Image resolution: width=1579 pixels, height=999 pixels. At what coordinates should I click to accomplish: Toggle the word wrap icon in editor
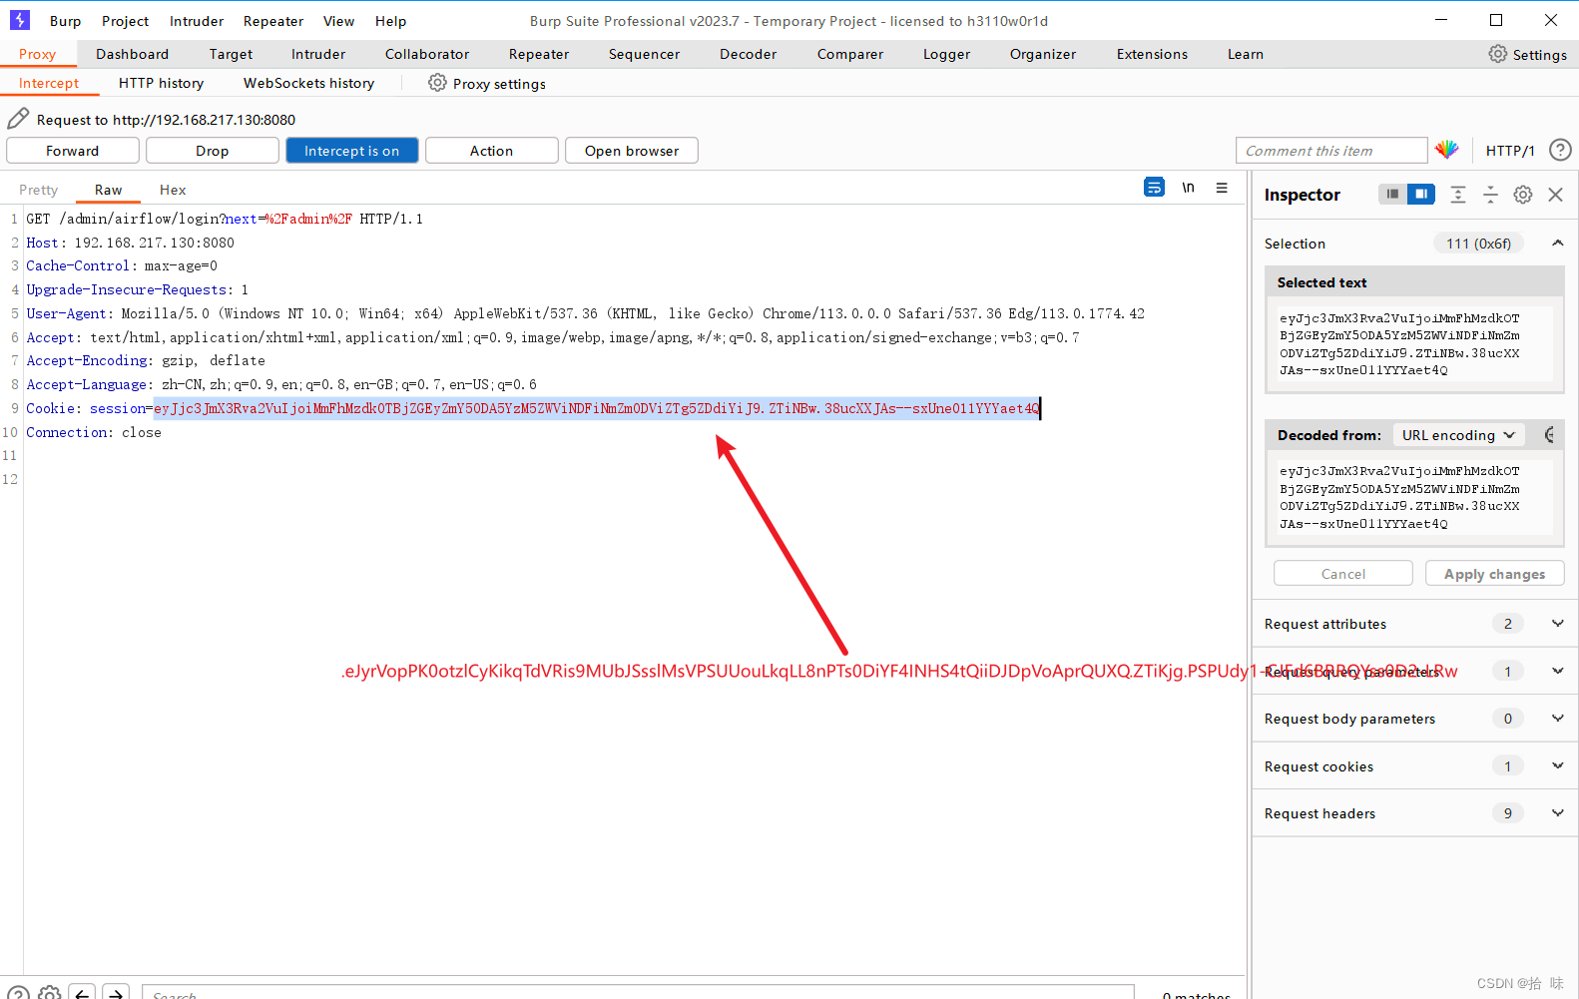tap(1154, 187)
